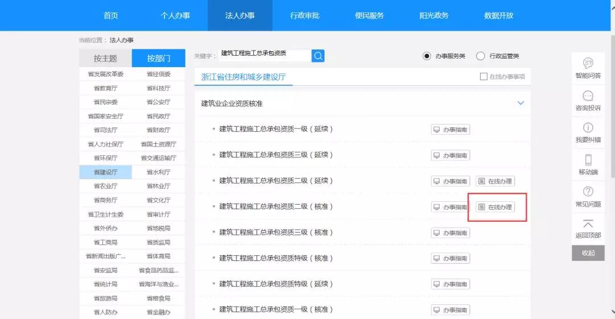Click 在线办理 for 二级（核准）item

(x=495, y=207)
